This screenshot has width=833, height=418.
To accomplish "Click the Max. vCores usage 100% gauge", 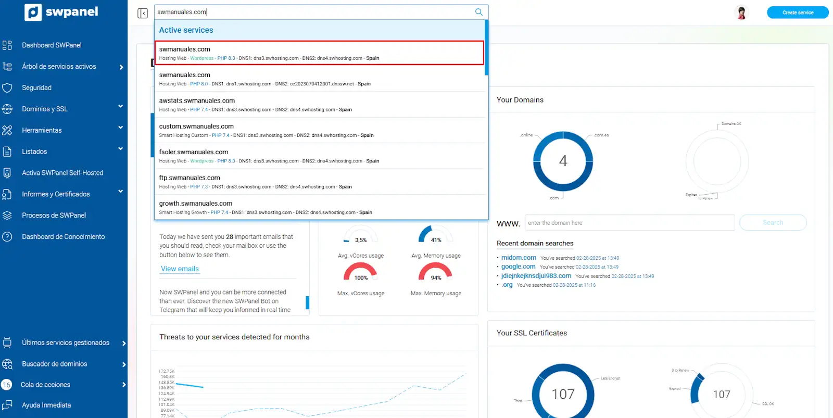I will click(x=361, y=272).
